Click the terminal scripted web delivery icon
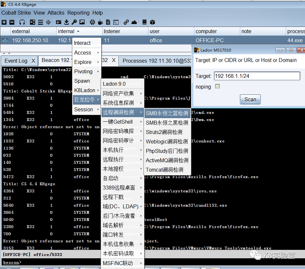Viewport: 305px width, 269px height. (116, 22)
